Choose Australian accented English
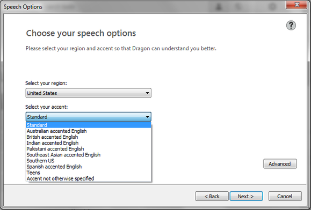Screen dimensions: 311x210 (x=89, y=131)
